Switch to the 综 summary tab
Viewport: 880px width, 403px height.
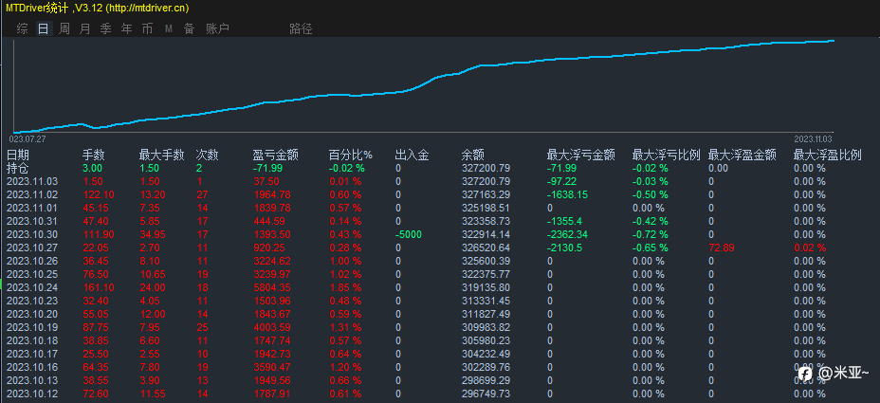click(x=23, y=28)
